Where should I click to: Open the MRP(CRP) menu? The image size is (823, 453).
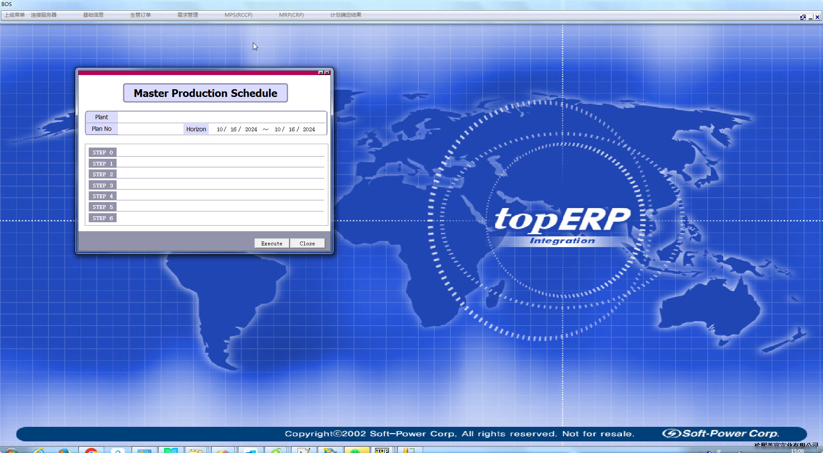coord(291,15)
